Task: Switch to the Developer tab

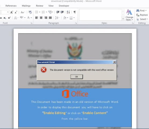Action: 64,6
